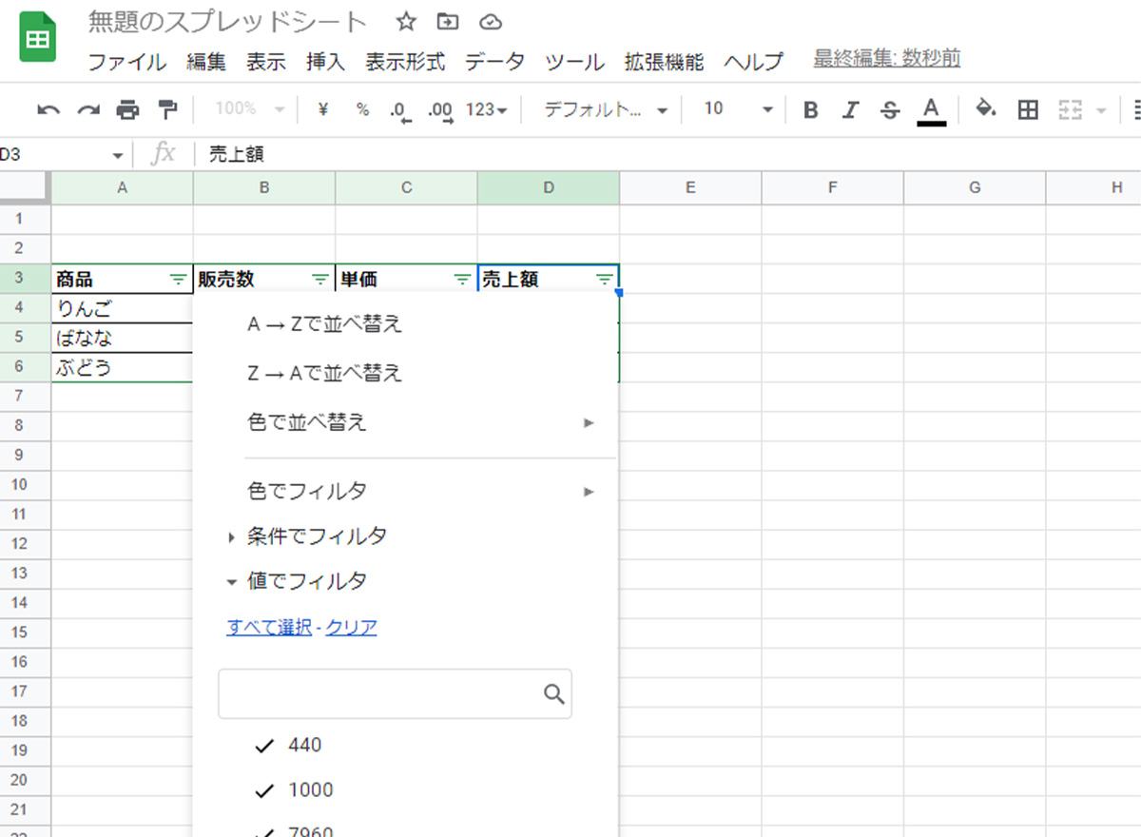Click the クリア link

tap(351, 628)
